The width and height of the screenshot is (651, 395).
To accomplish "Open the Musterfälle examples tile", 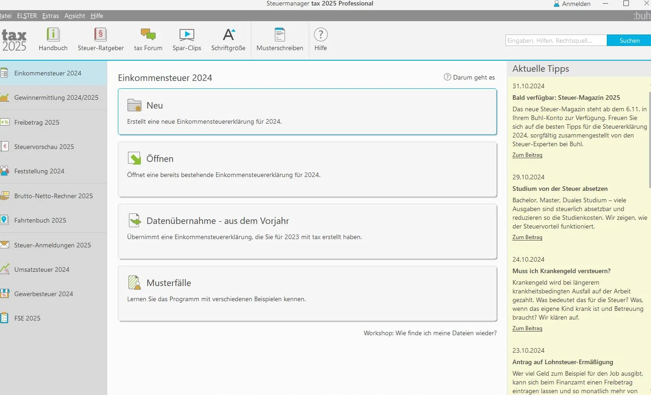I will tap(307, 293).
